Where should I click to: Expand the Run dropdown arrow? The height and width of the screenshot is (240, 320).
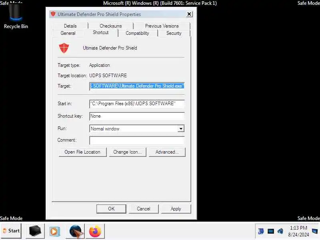pos(181,128)
